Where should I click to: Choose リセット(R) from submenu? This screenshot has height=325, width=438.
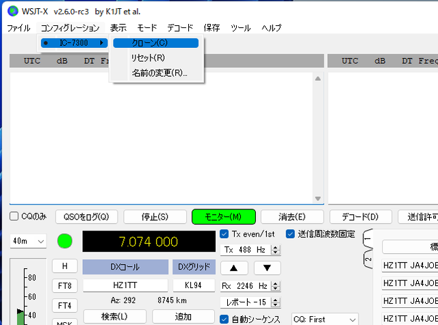[156, 57]
